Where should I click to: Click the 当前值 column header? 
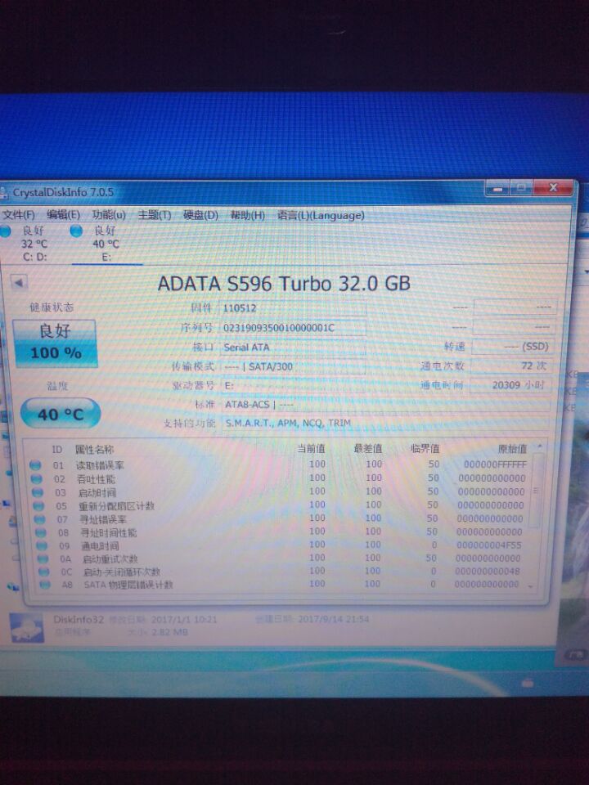311,448
